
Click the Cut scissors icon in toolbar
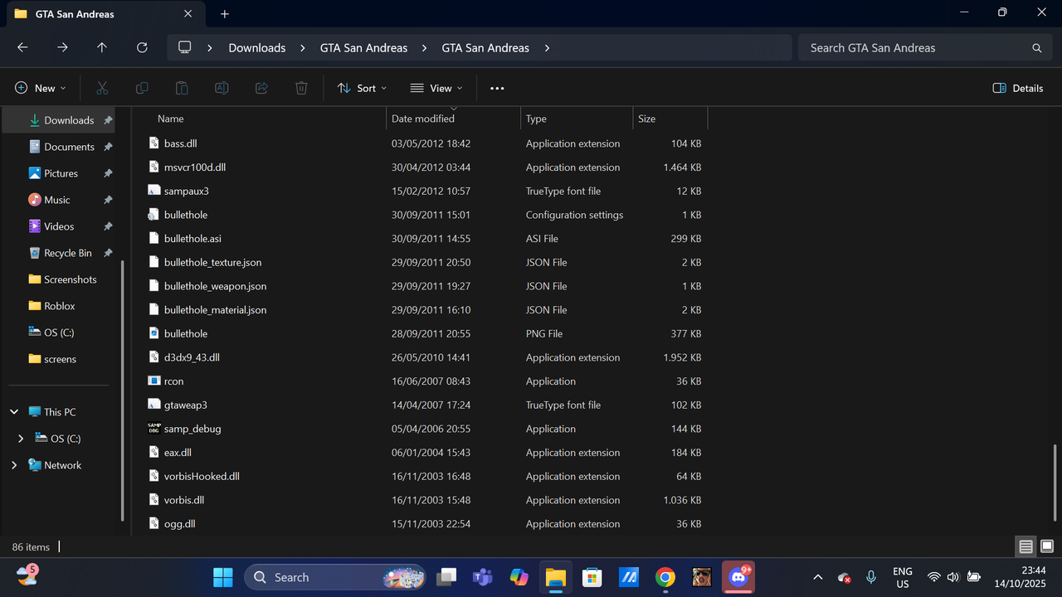(102, 88)
